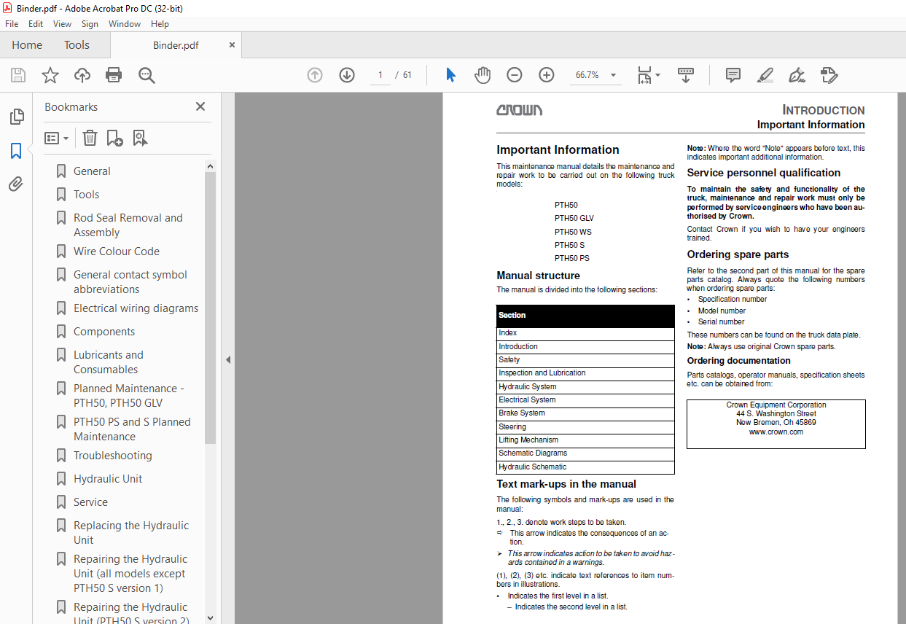The height and width of the screenshot is (624, 906).
Task: Open the fit page options icon
Action: point(648,75)
